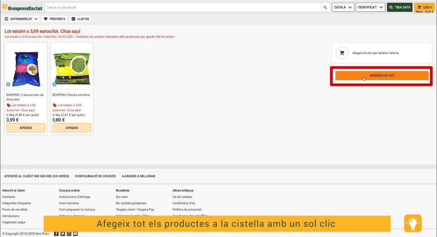Open Ús de cookies footer link

point(182,197)
